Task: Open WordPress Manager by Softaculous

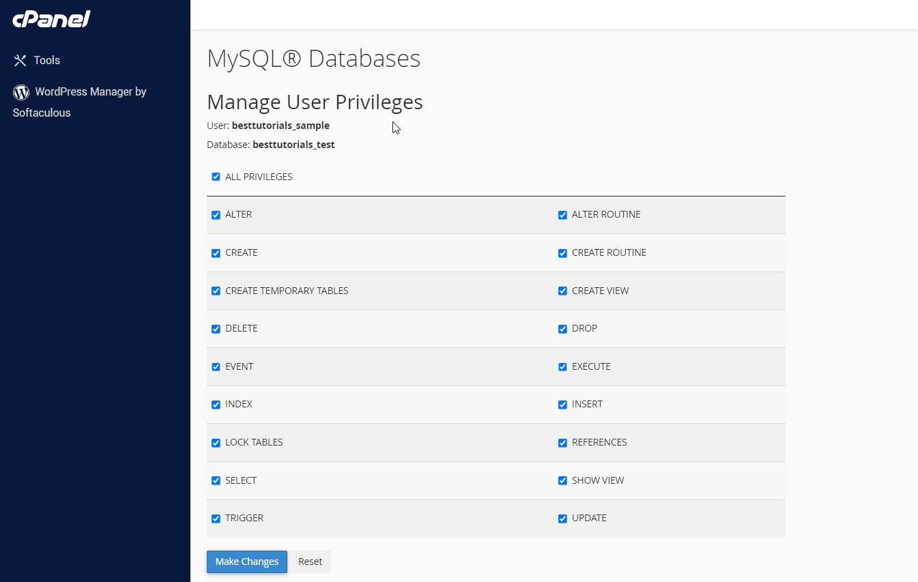Action: (x=80, y=102)
